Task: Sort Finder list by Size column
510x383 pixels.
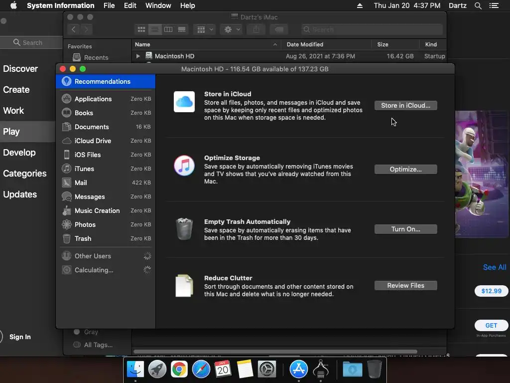Action: point(395,44)
